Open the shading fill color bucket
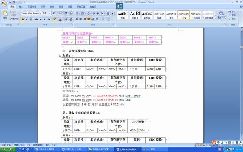Image resolution: width=243 pixels, height=152 pixels. click(103, 19)
